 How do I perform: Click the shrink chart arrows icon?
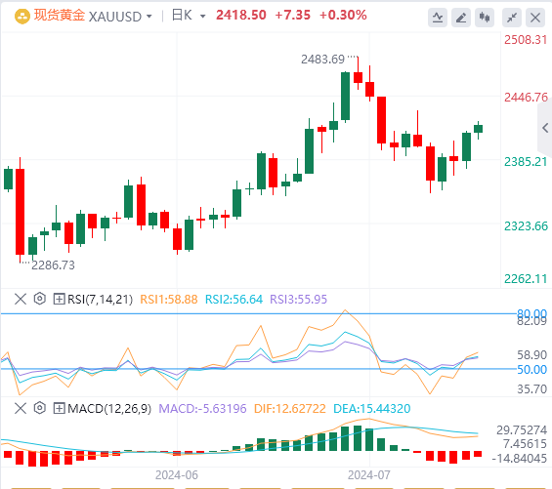[x=512, y=18]
